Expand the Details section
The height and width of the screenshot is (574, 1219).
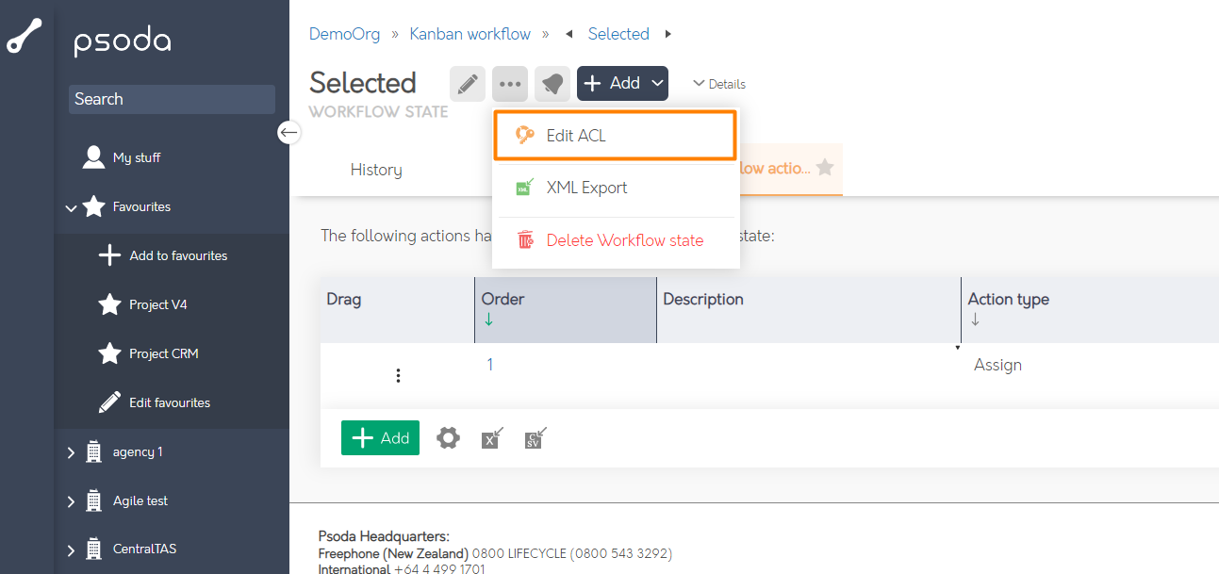718,84
